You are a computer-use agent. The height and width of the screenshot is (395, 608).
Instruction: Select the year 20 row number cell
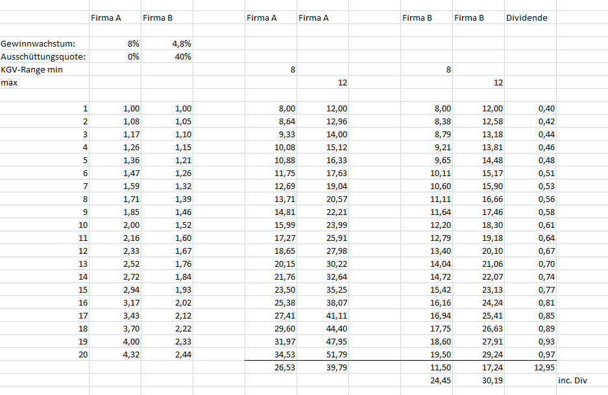45,354
